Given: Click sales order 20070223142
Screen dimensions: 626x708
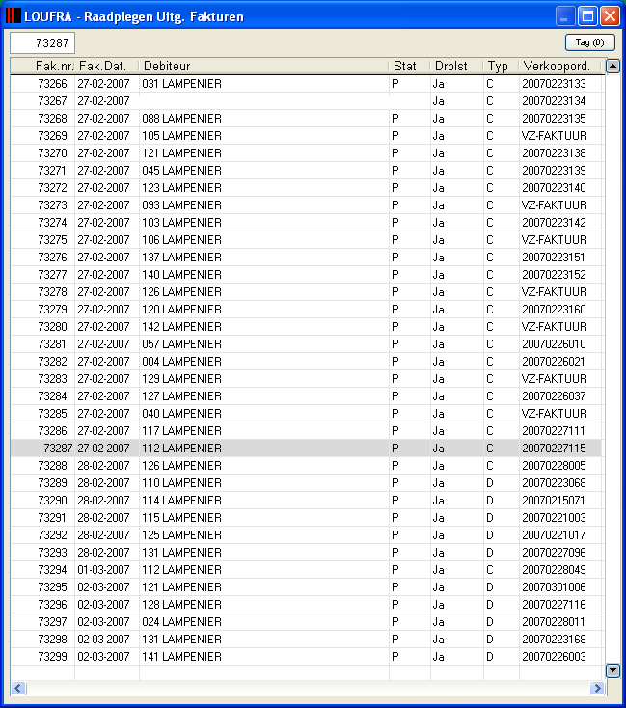Looking at the screenshot, I should click(x=554, y=223).
